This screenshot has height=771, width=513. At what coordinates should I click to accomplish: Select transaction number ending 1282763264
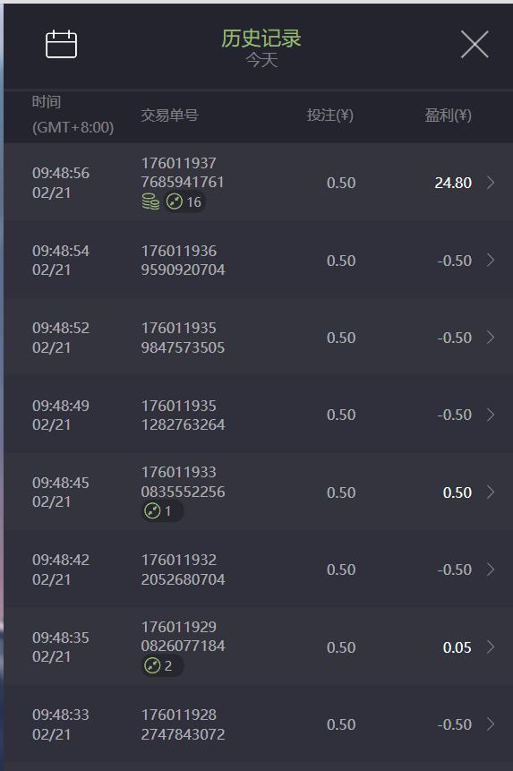[x=183, y=415]
